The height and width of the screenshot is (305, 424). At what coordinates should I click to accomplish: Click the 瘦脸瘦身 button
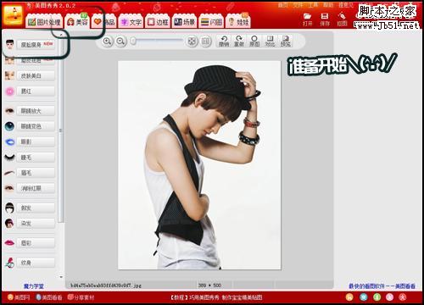click(x=36, y=45)
